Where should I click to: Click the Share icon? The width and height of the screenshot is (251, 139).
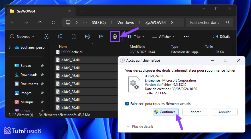101,37
